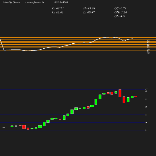Click the 23 label on line chart axis
156x156 pixels.
pyautogui.click(x=148, y=53)
